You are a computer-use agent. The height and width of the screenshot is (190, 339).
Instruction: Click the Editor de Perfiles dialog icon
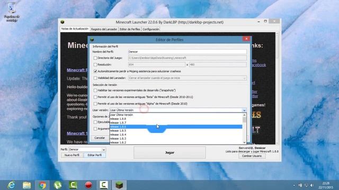tap(92, 40)
